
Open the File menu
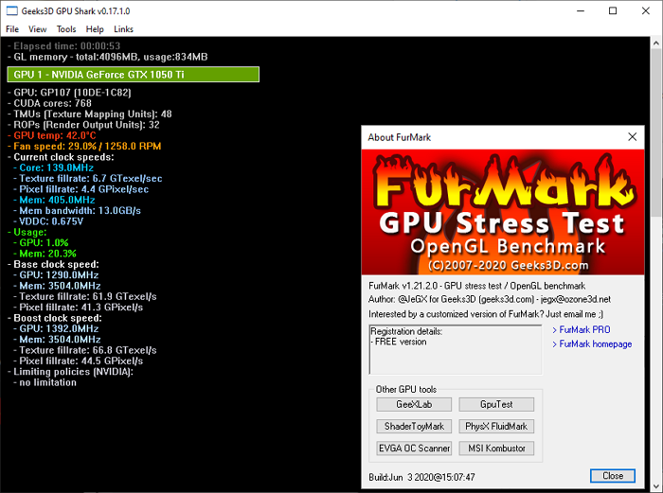click(x=12, y=29)
